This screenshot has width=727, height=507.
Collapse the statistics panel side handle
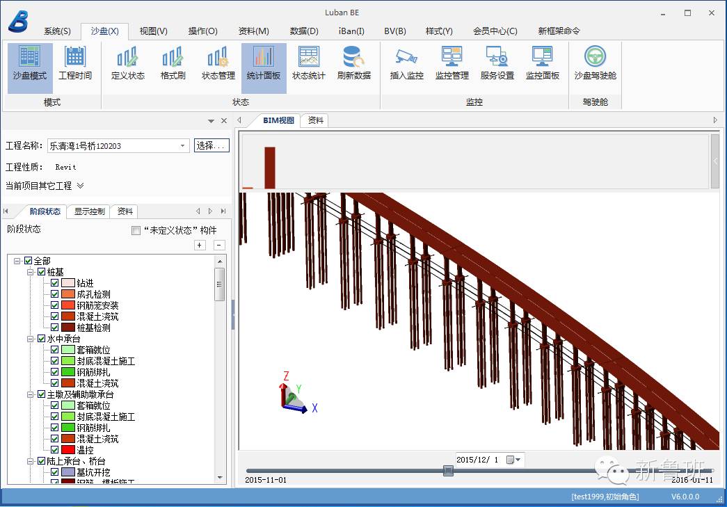(x=715, y=161)
